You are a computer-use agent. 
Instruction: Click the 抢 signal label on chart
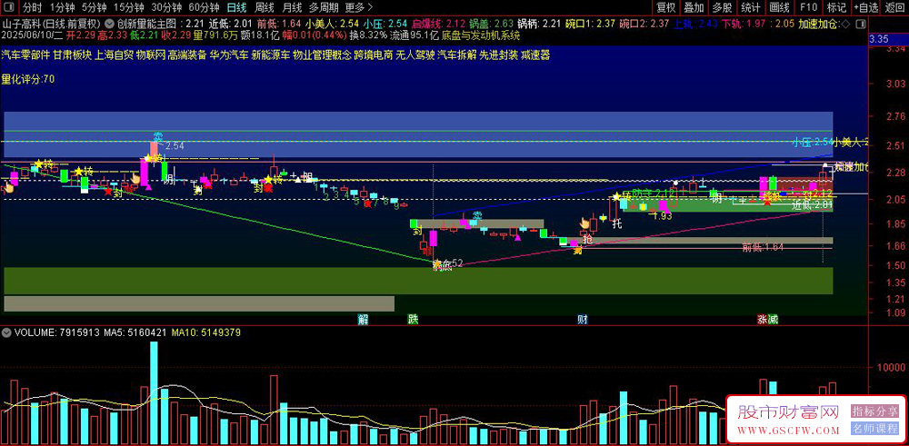pos(588,239)
